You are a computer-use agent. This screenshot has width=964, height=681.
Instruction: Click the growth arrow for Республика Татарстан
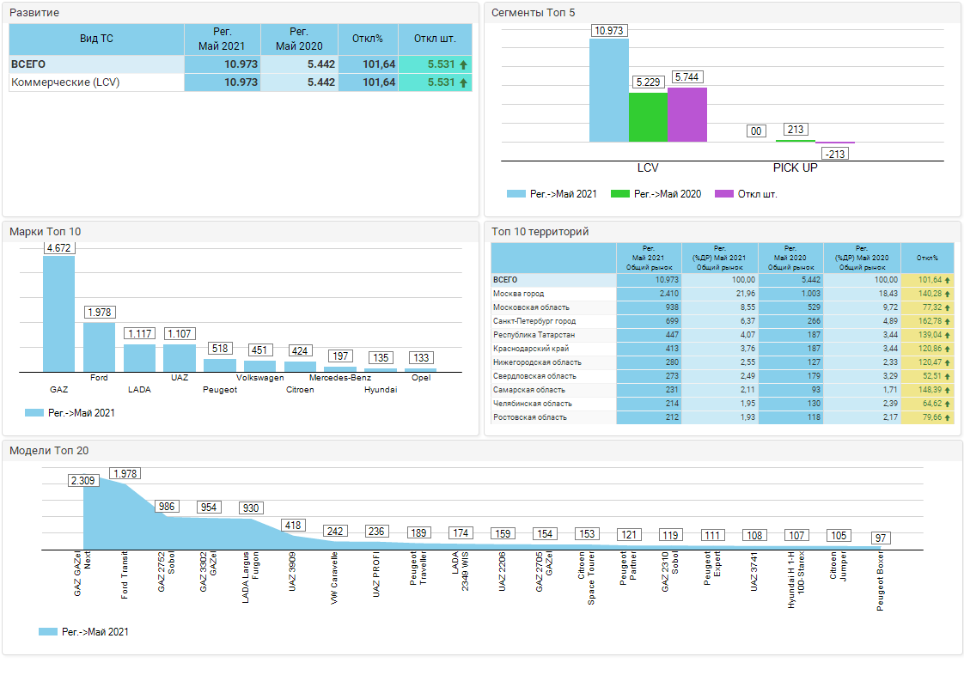947,335
